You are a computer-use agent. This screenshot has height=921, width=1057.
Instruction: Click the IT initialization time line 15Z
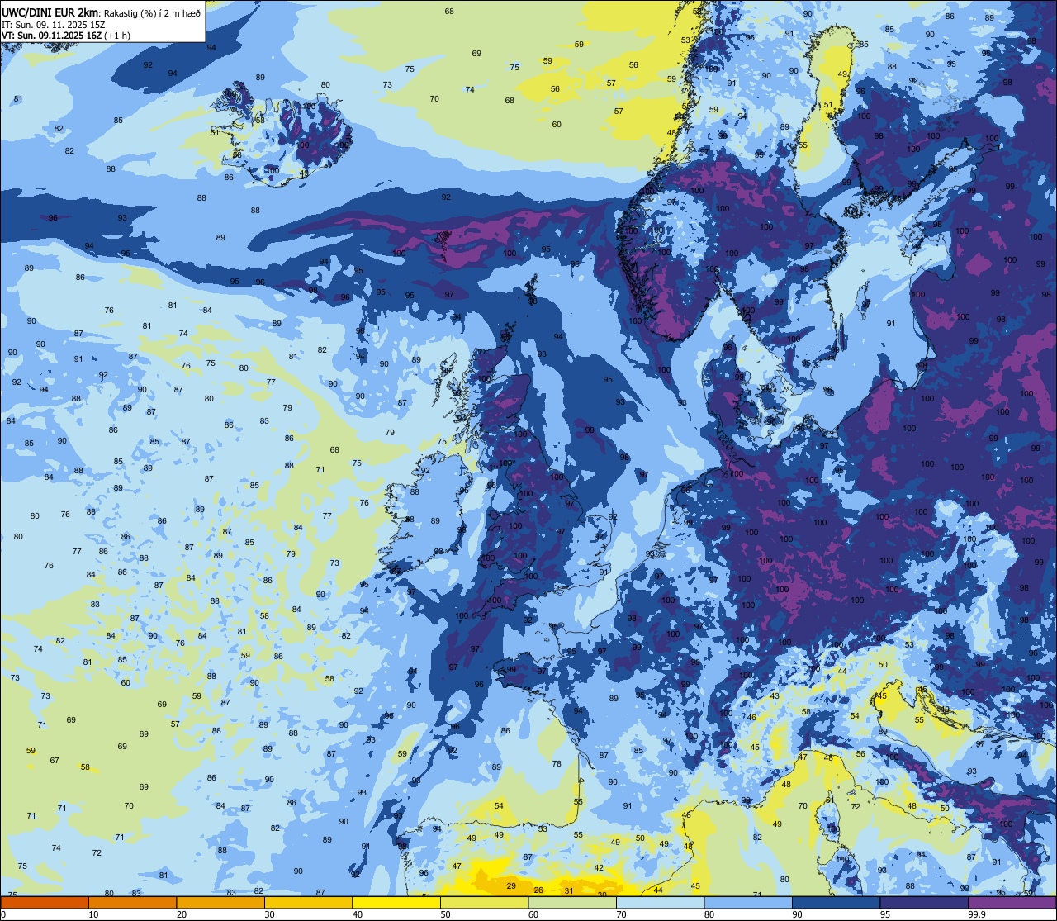(x=54, y=24)
